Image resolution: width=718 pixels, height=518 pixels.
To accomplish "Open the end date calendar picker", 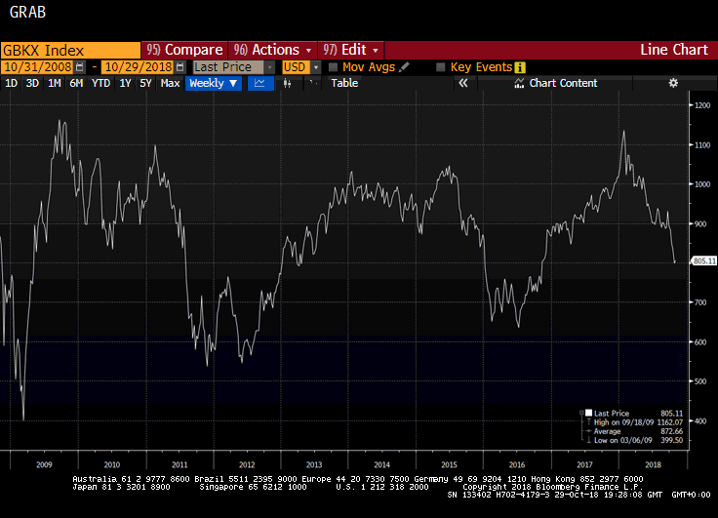I will point(180,67).
